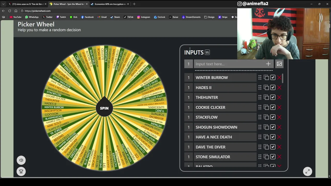Delete the WINTER BURROW entry
The image size is (331, 186).
279,78
